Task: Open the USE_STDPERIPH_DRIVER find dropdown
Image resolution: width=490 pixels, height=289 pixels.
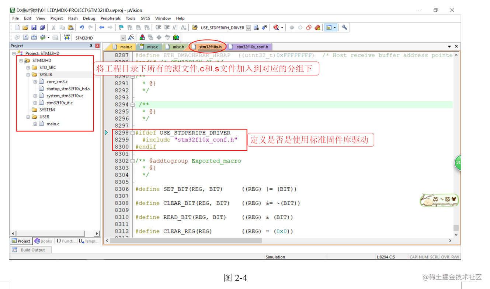Action: [x=249, y=28]
